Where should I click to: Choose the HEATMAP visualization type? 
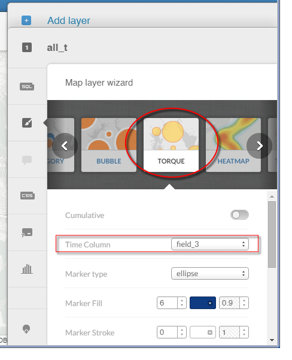point(233,145)
